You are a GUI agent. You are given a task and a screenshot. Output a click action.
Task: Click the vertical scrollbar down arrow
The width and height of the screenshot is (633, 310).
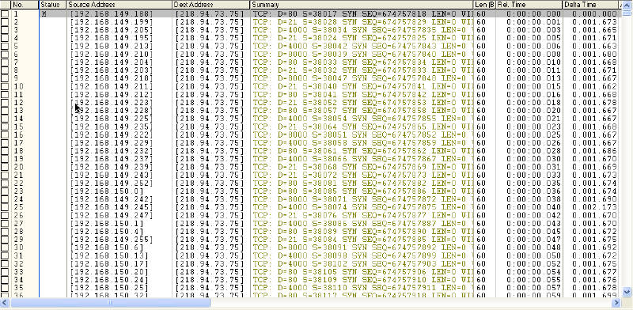click(627, 291)
